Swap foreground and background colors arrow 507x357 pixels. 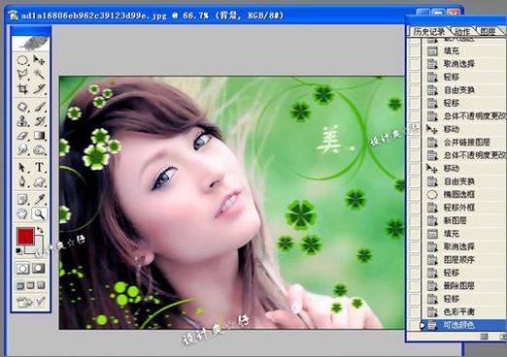pyautogui.click(x=40, y=230)
